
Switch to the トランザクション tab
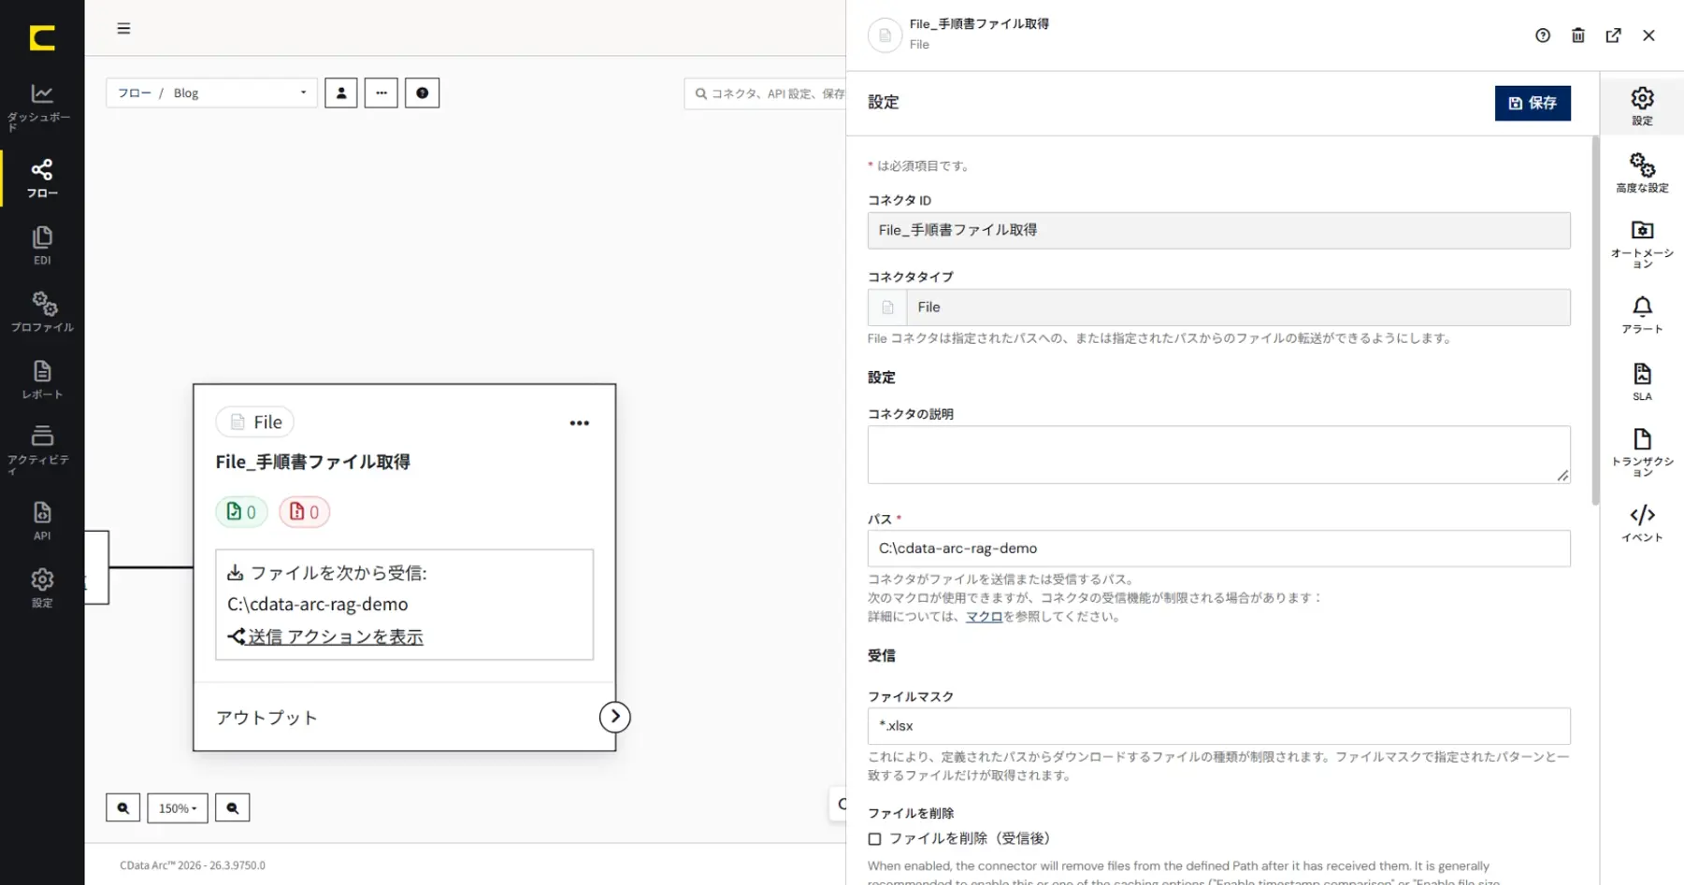[x=1643, y=452]
